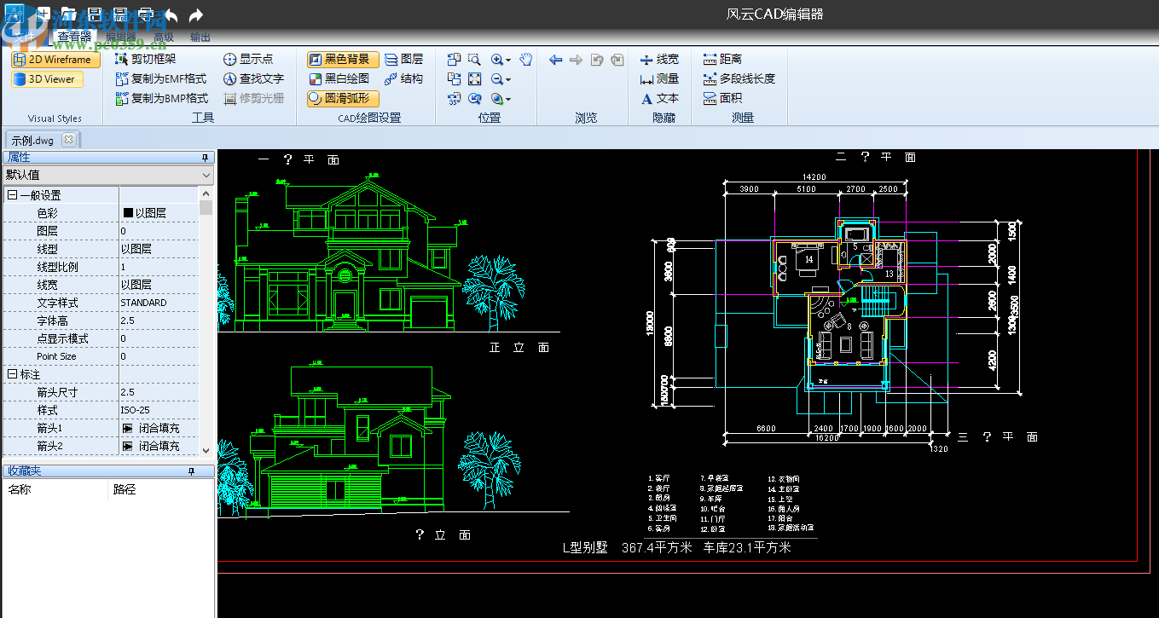
Task: Switch to 3D Viewer visual style
Action: [x=47, y=79]
